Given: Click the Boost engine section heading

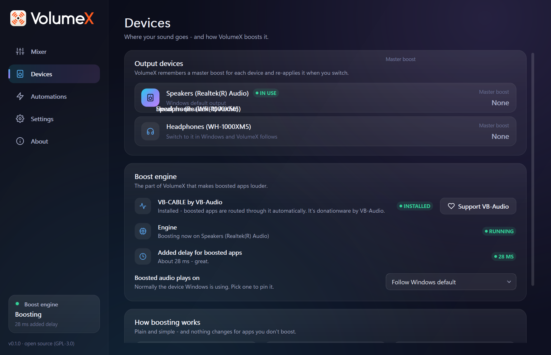Looking at the screenshot, I should click(156, 177).
